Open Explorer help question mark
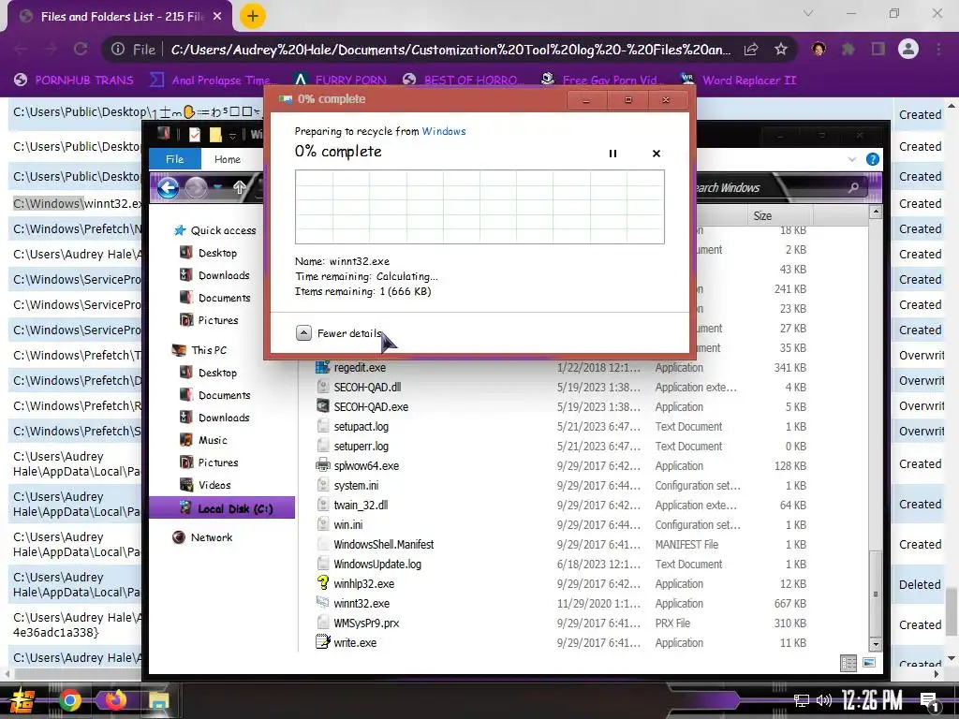This screenshot has height=719, width=959. [873, 159]
